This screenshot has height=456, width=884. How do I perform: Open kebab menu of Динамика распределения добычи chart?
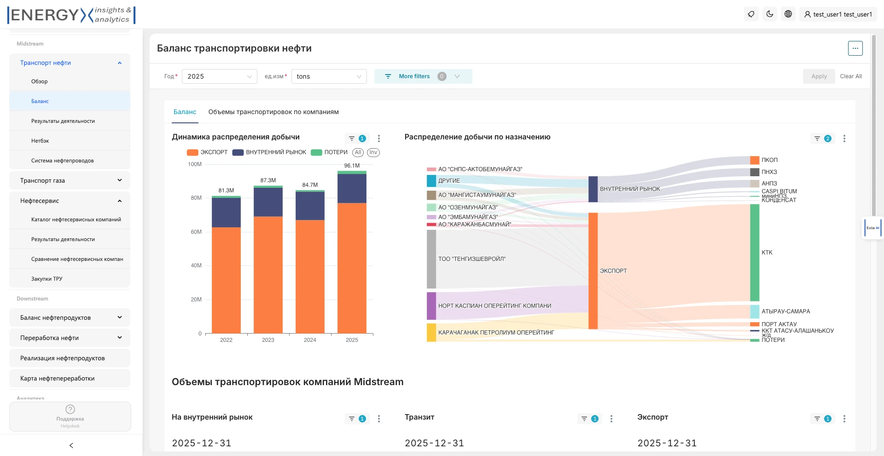[x=379, y=139]
